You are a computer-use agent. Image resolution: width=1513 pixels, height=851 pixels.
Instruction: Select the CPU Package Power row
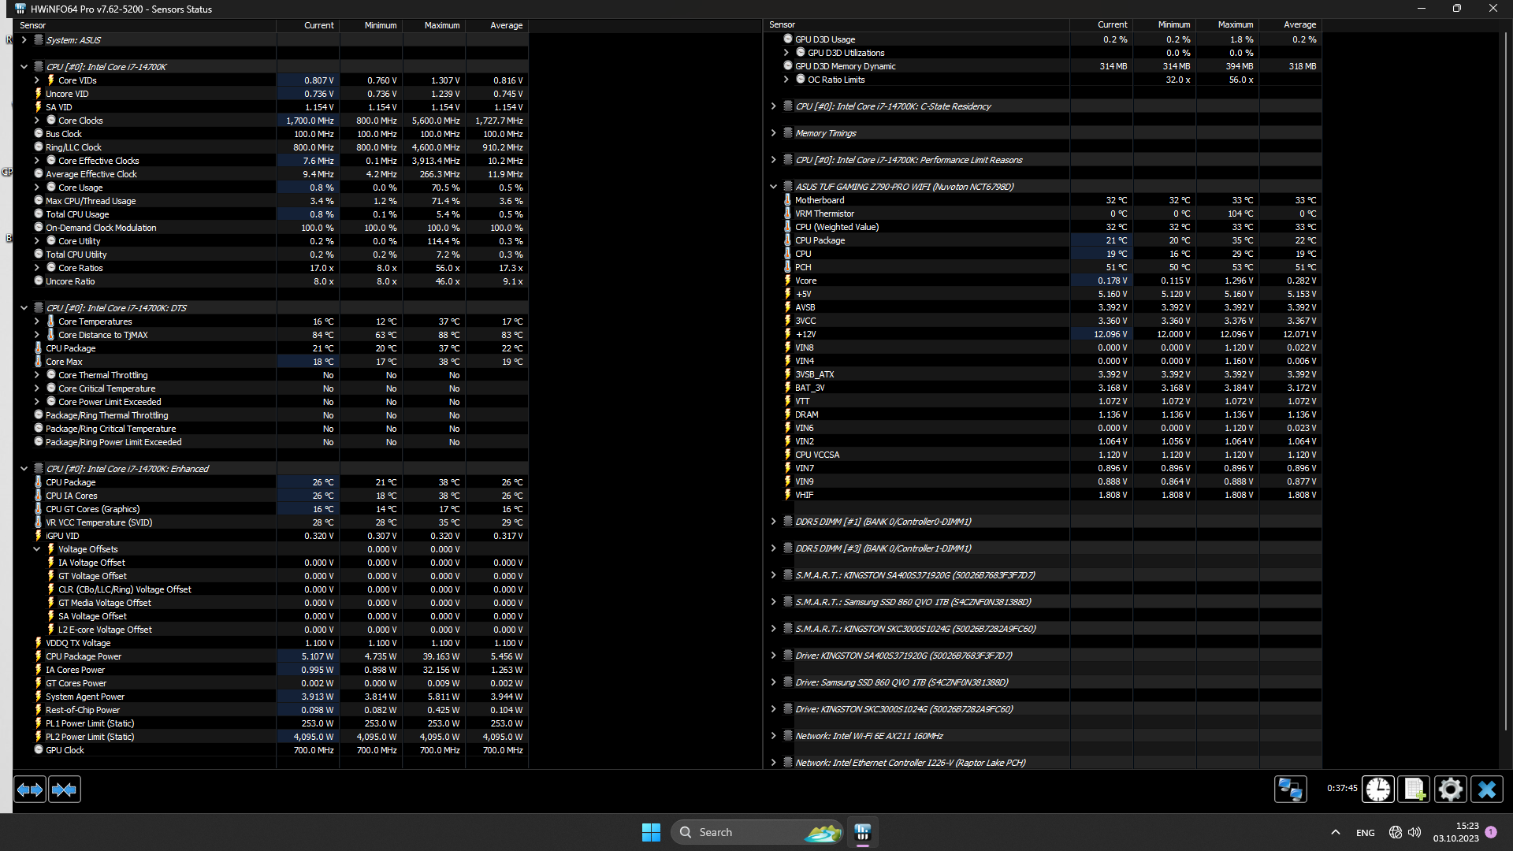(x=84, y=656)
